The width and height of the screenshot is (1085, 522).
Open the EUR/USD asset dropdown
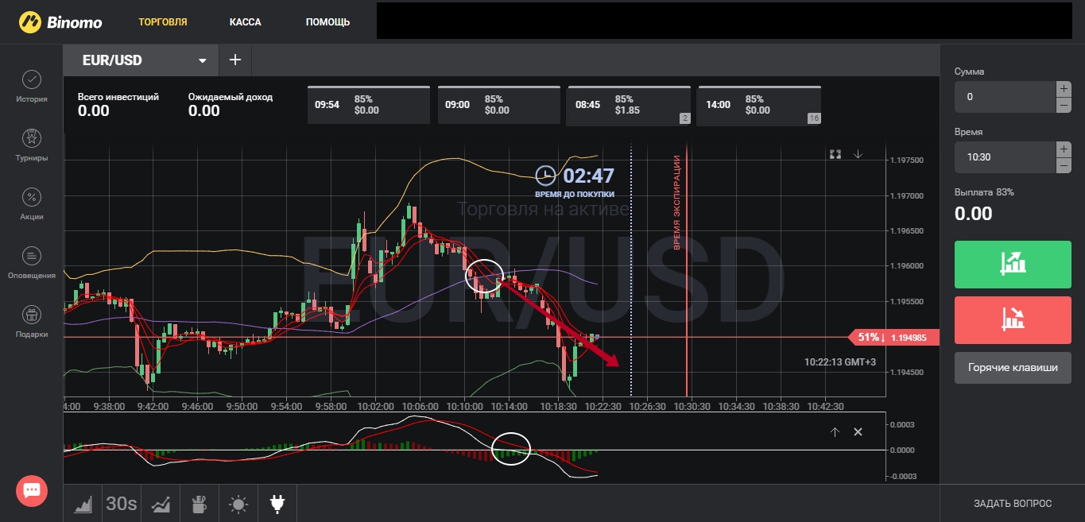pos(141,60)
